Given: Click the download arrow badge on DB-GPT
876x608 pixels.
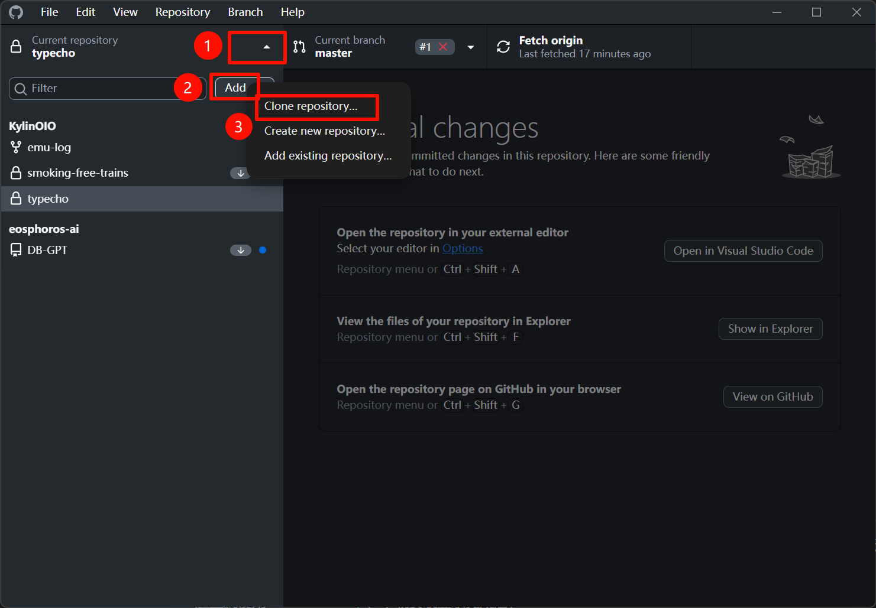Looking at the screenshot, I should (x=240, y=251).
